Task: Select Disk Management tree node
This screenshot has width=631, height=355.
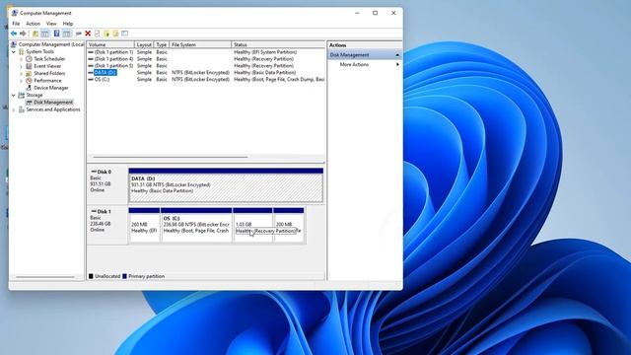Action: click(53, 103)
